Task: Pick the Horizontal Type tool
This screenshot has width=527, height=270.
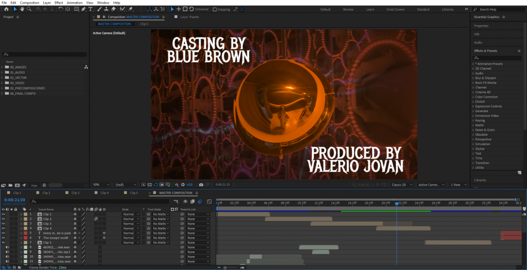Action: 91,9
